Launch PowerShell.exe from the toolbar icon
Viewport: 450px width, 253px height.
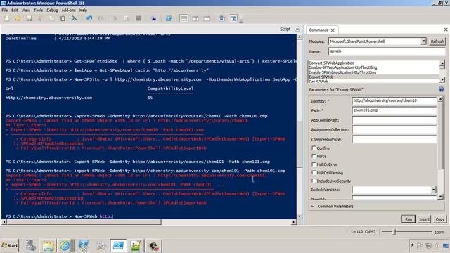[x=169, y=19]
